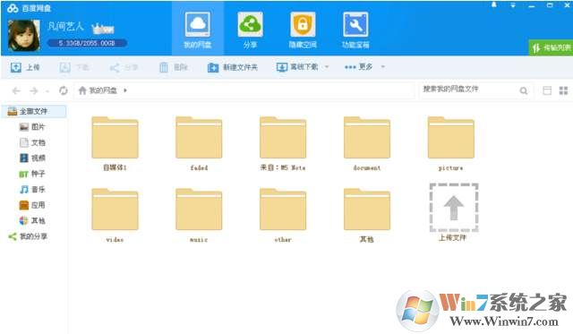Click the 上传文件 upload placeholder

click(x=454, y=212)
